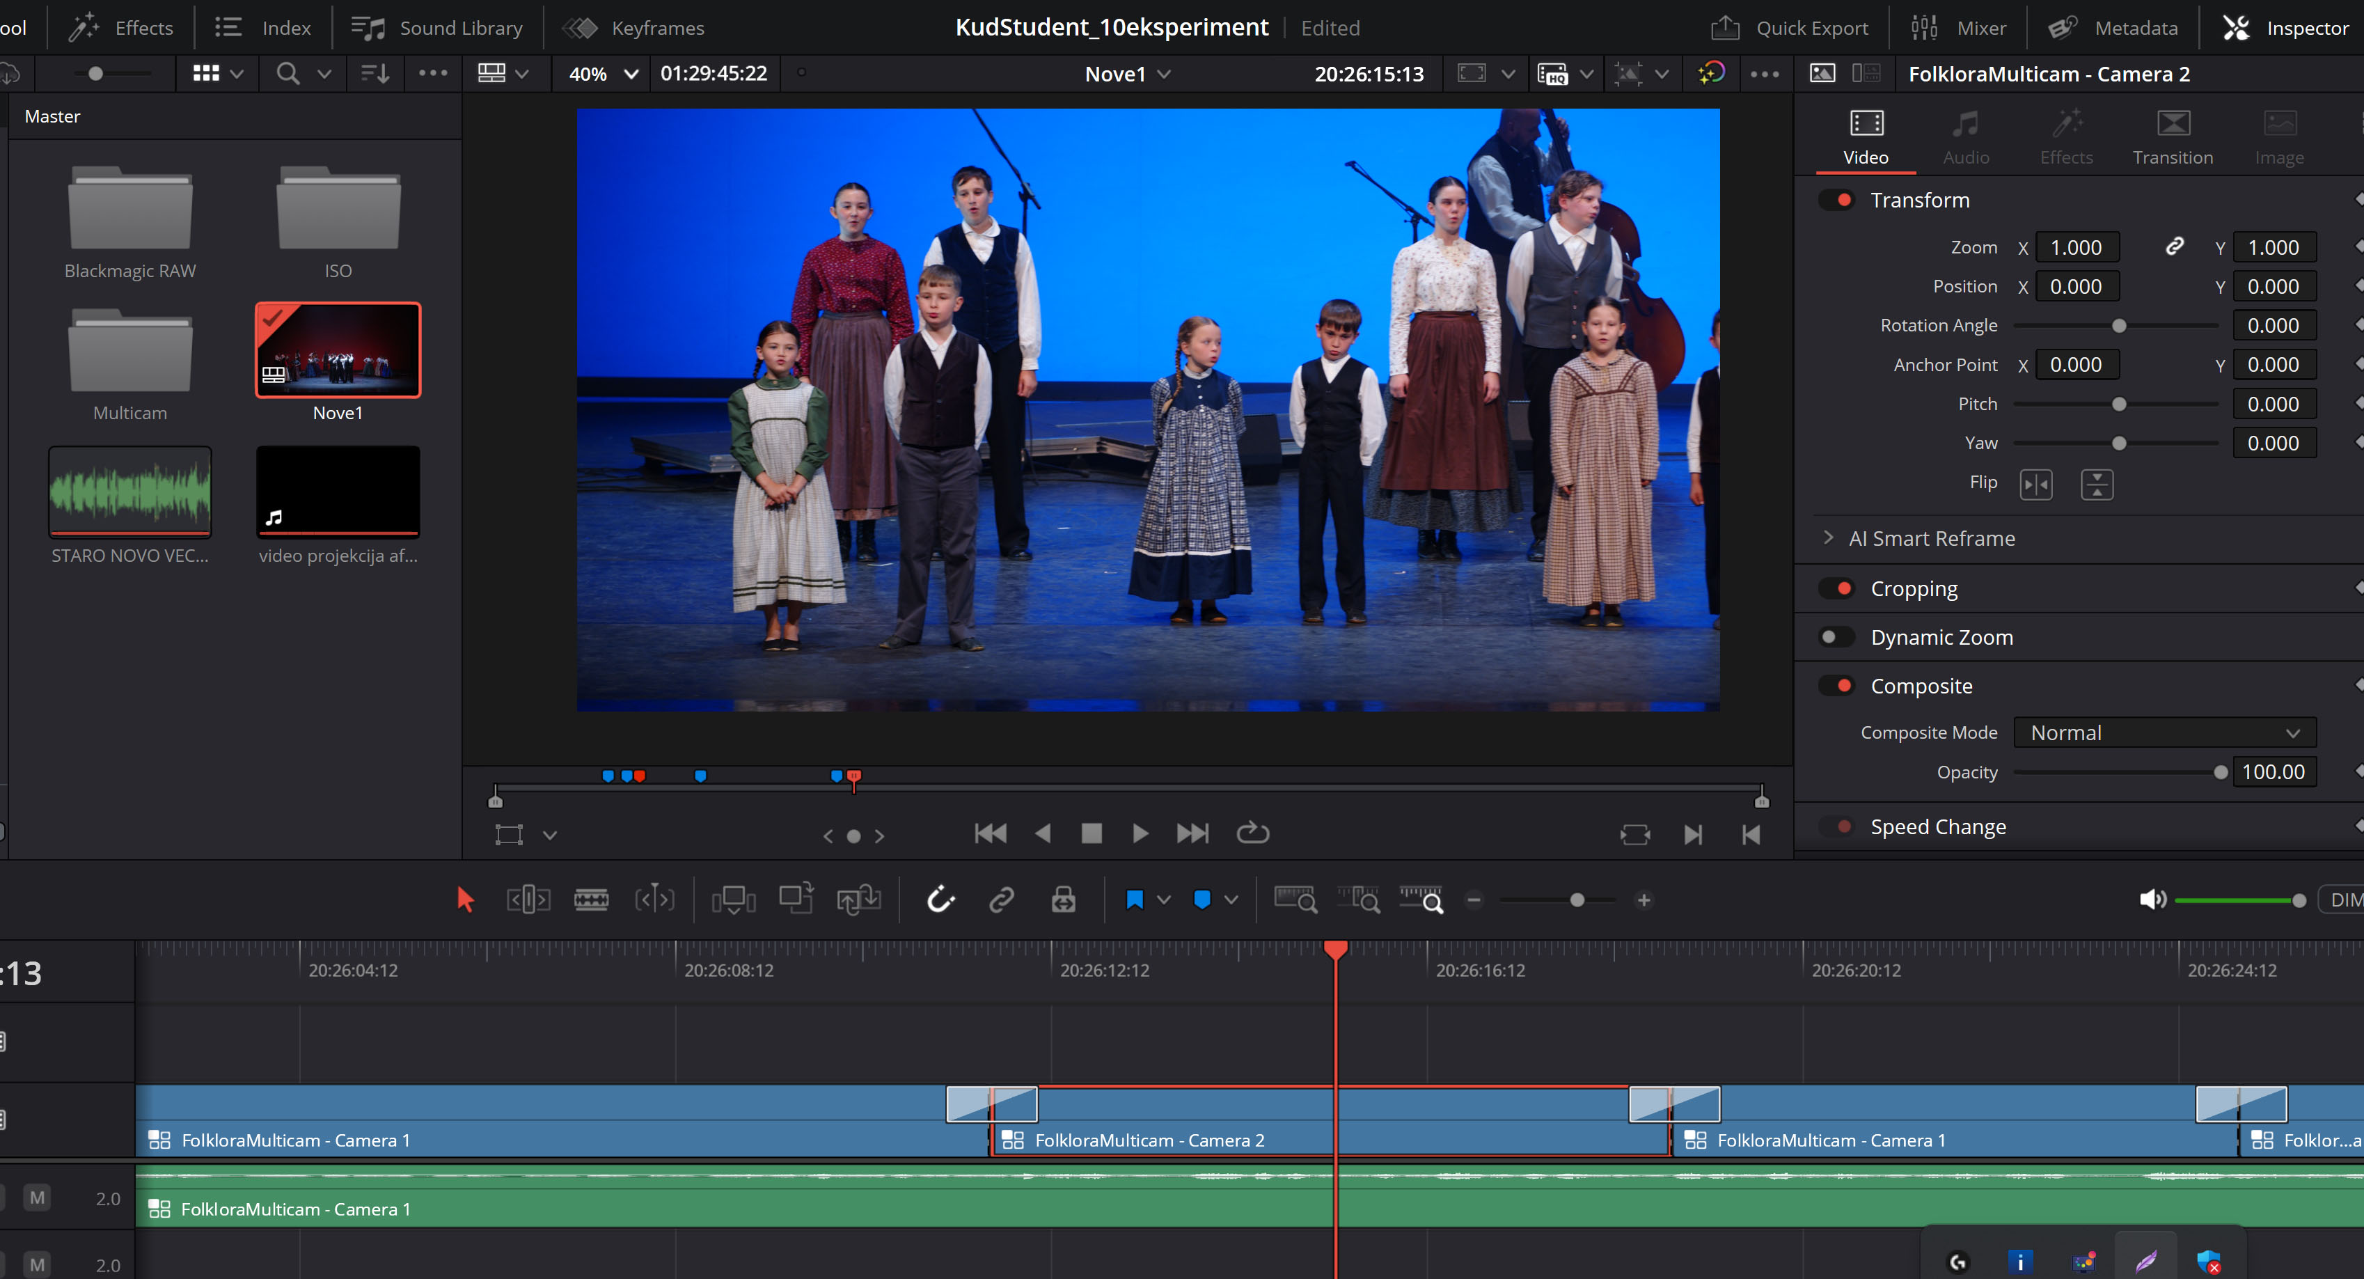Adjust the timeline zoom slider
The image size is (2364, 1279).
(1577, 900)
